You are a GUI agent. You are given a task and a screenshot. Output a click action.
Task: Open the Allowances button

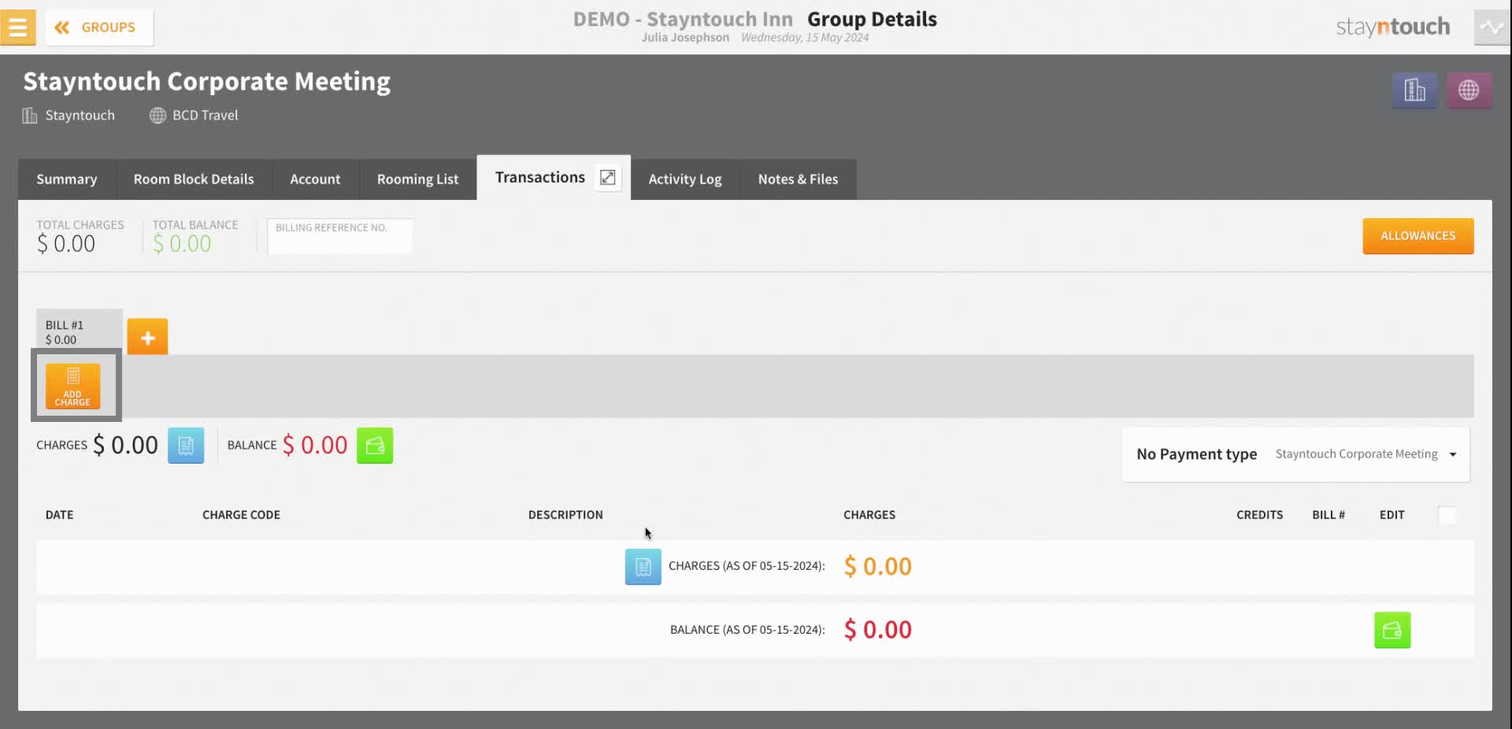click(1417, 235)
